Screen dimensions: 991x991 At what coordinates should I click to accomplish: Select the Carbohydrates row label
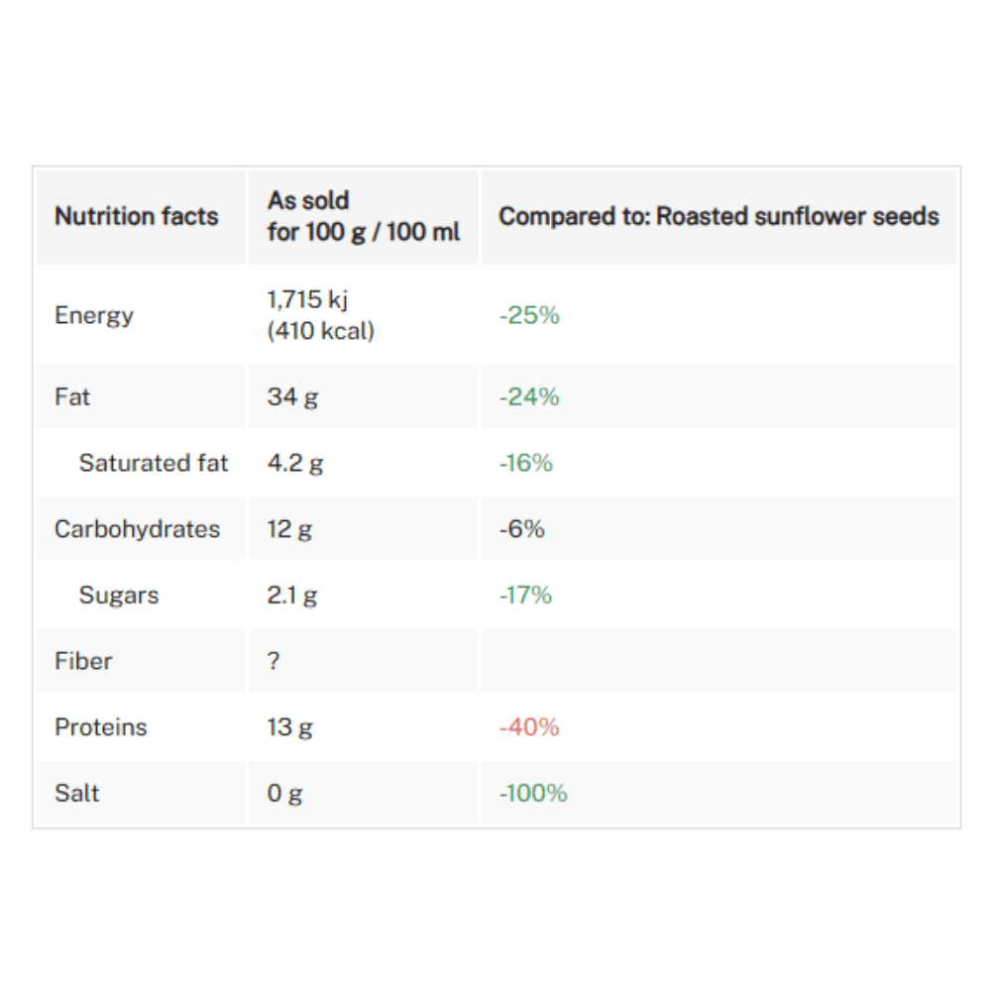(137, 529)
